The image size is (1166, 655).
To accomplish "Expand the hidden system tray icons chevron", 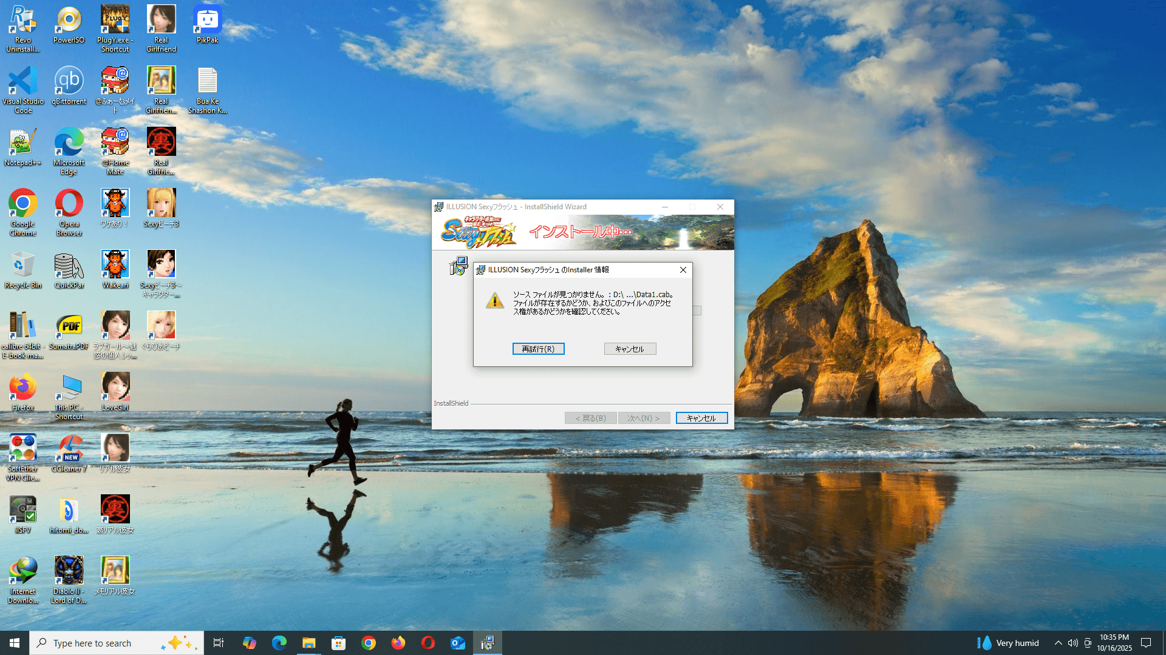I will click(1058, 643).
